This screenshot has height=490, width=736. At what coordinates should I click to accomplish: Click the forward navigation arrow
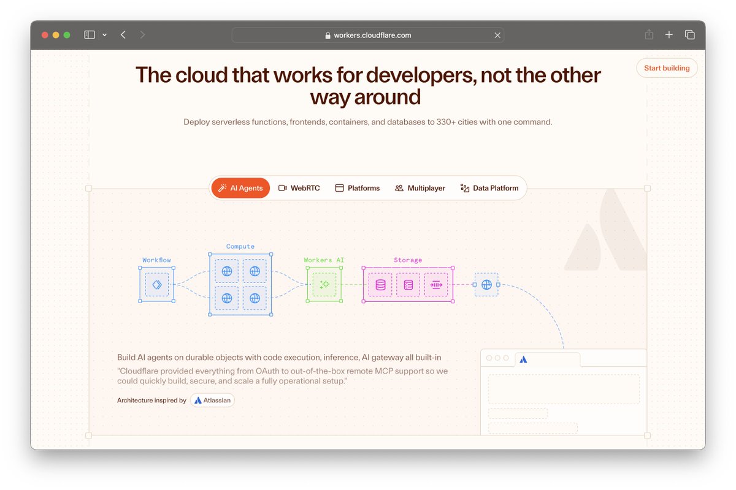142,35
